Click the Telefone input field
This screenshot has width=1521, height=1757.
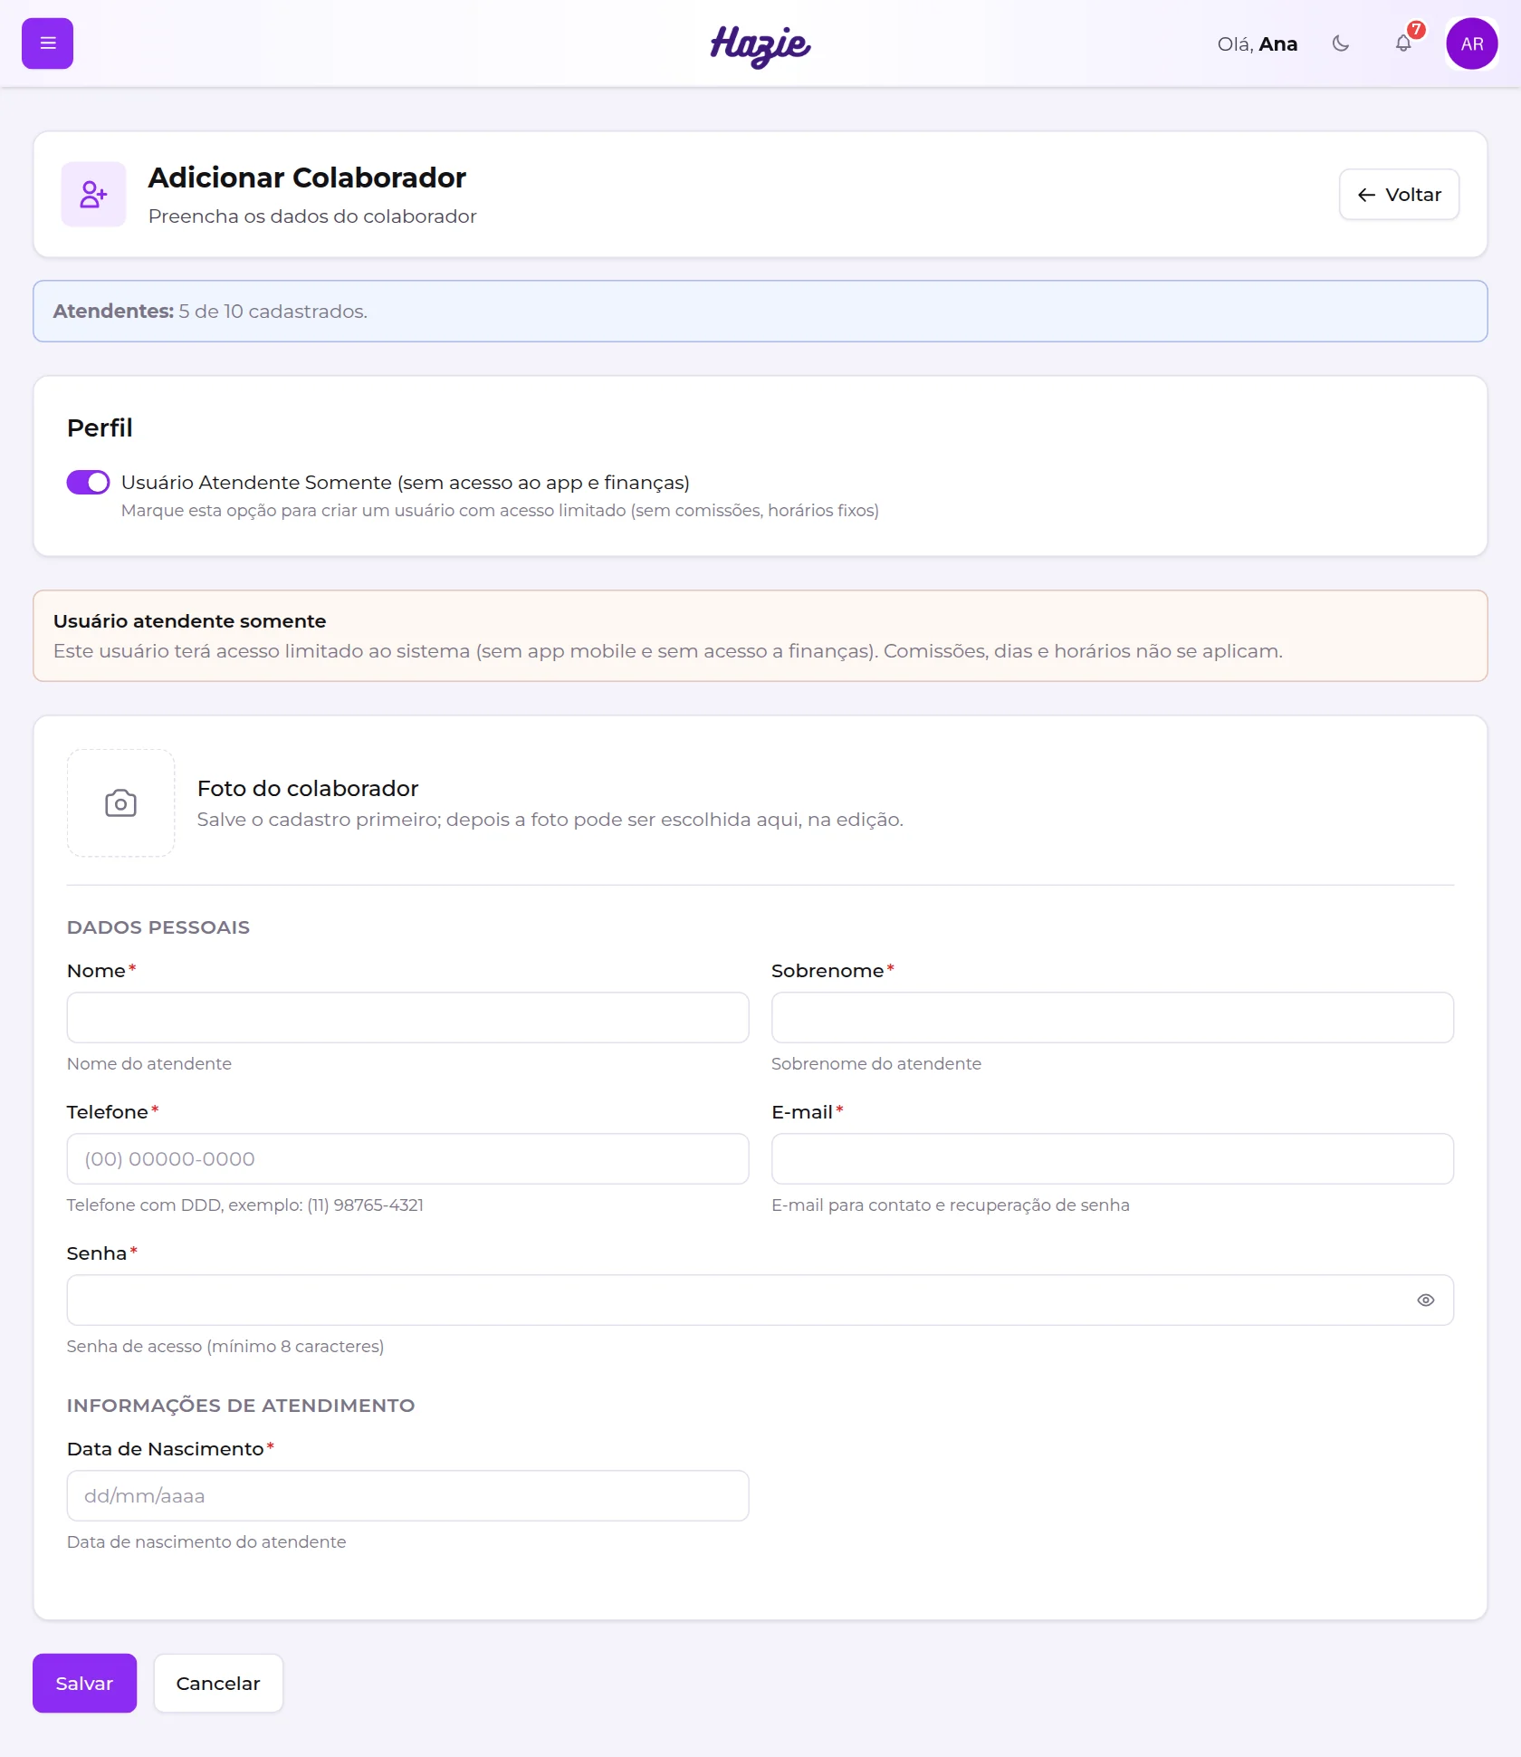(x=407, y=1159)
